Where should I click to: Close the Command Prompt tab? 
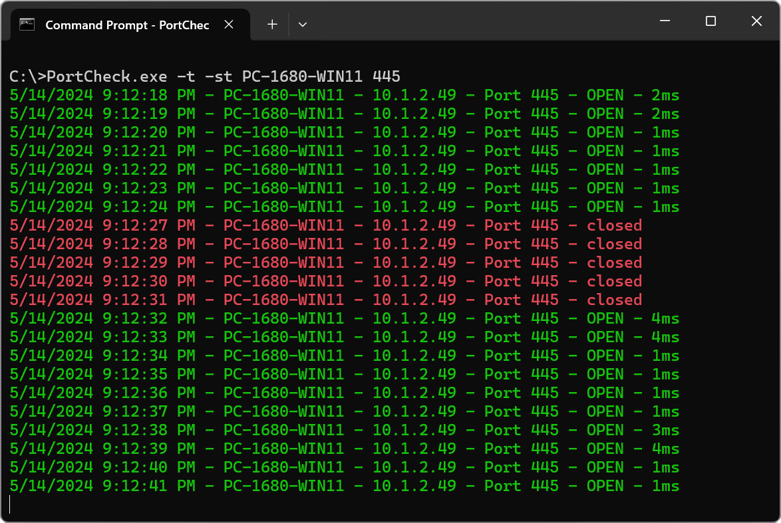[229, 25]
